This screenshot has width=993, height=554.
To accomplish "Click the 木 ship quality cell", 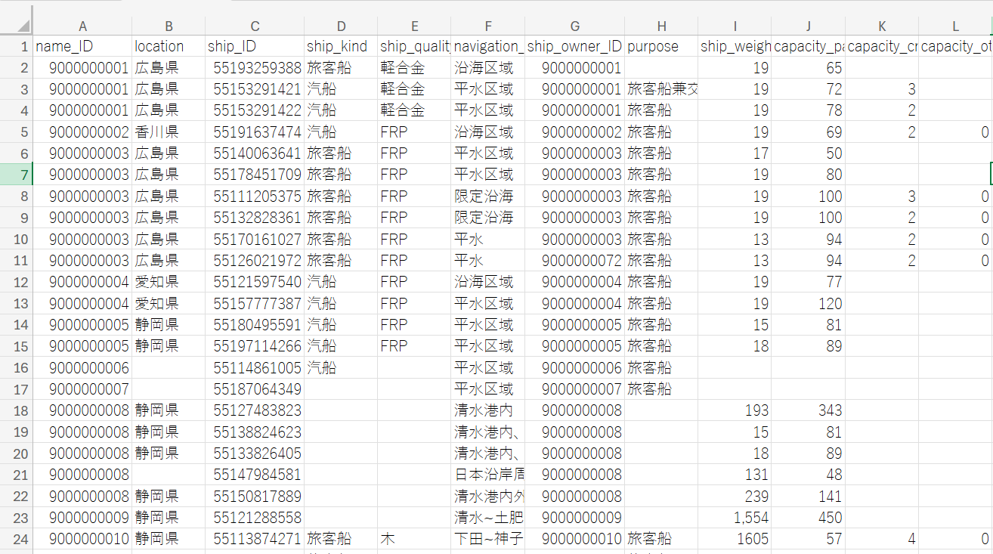I will 414,539.
